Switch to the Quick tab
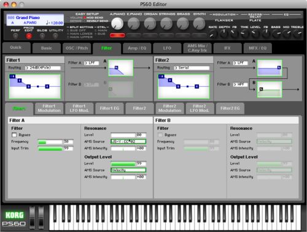This screenshot has height=232, width=307. pyautogui.click(x=16, y=48)
